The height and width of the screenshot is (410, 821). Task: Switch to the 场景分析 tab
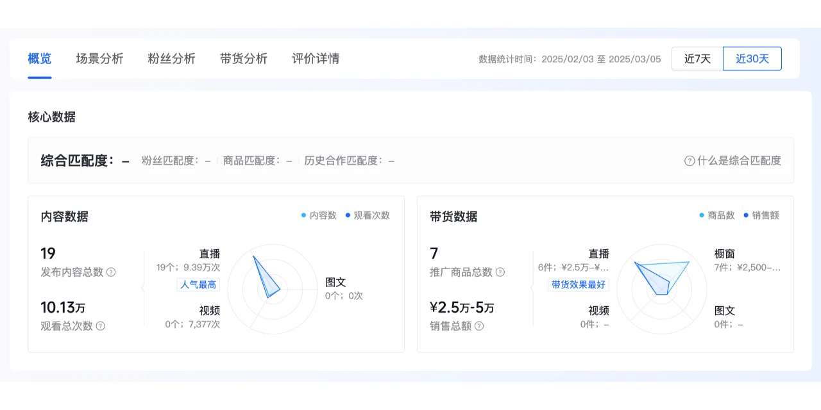[99, 58]
